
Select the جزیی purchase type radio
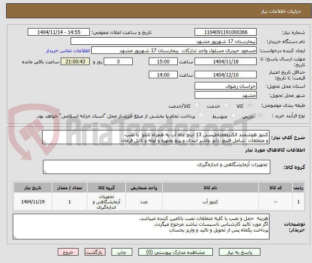coord(260,115)
